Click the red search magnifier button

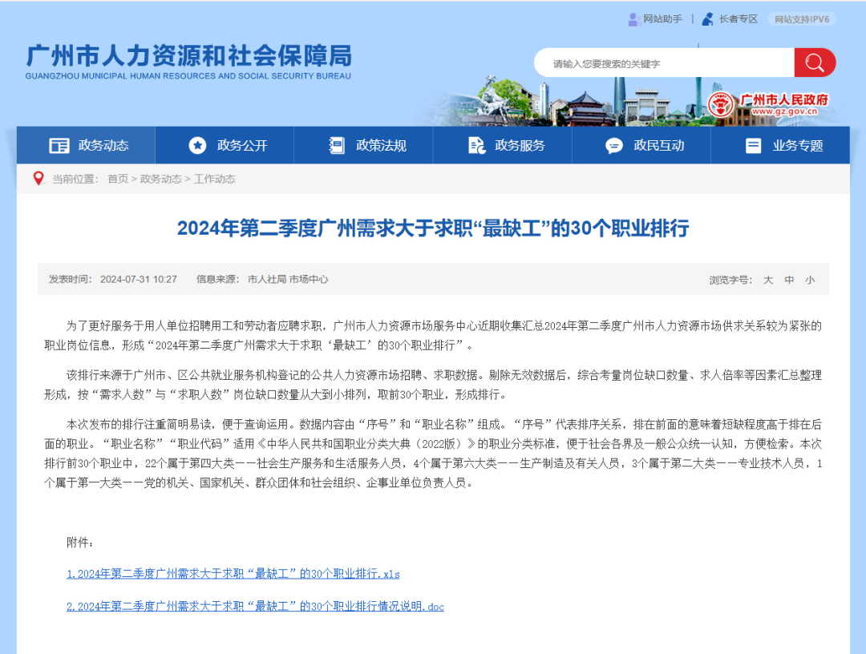click(815, 63)
